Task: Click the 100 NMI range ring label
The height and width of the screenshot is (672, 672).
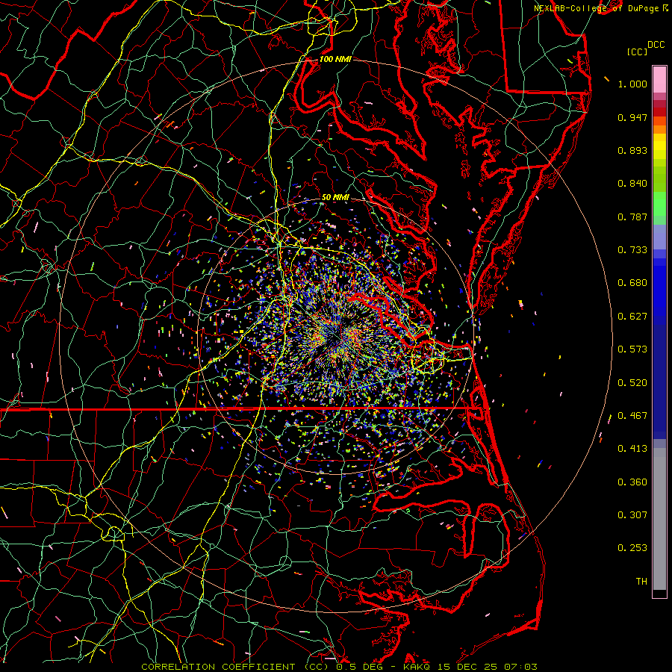Action: pos(335,59)
